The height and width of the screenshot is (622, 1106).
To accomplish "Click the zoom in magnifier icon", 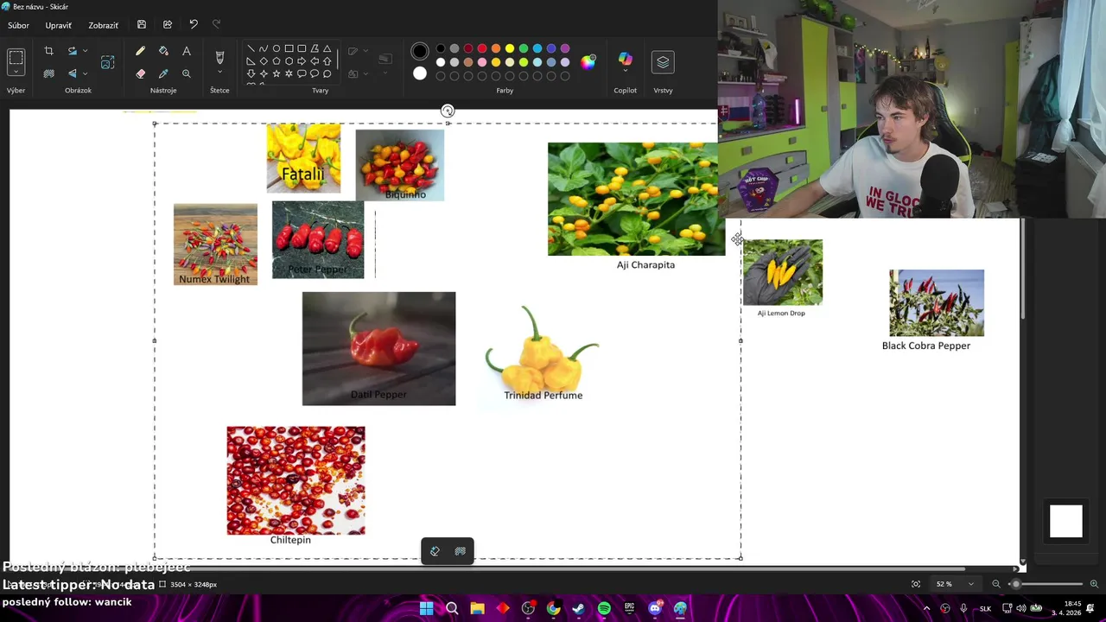I will [x=1094, y=584].
